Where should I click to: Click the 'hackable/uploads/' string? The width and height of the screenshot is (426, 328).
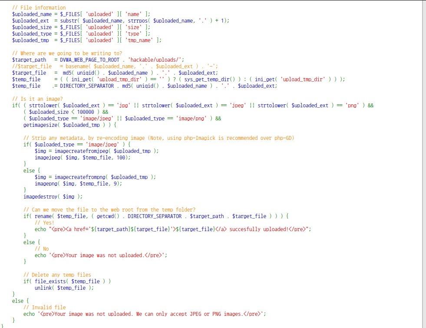click(155, 60)
